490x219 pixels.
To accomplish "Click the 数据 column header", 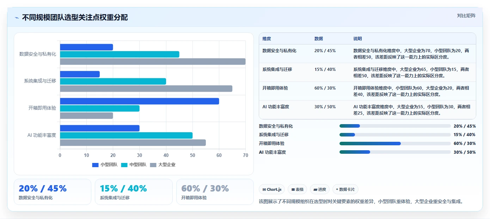I will [x=319, y=39].
